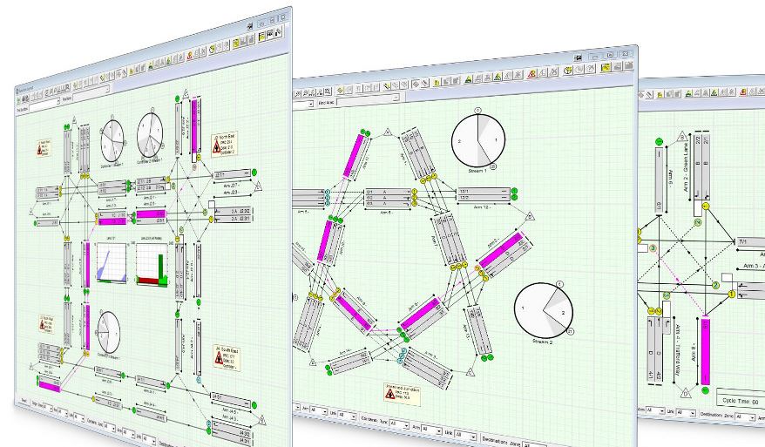This screenshot has height=447, width=765.
Task: Select the bottom-left controller pie diagram
Action: point(108,333)
